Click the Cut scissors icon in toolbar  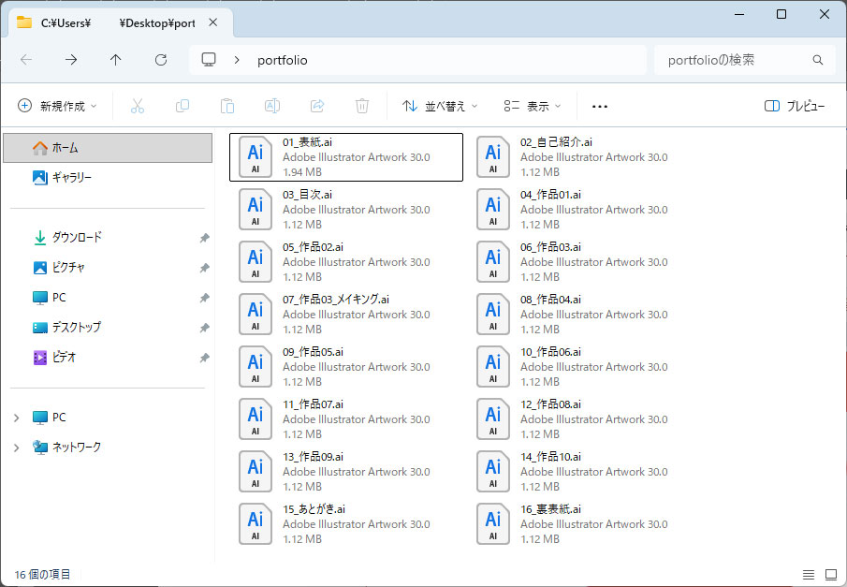[x=138, y=107]
